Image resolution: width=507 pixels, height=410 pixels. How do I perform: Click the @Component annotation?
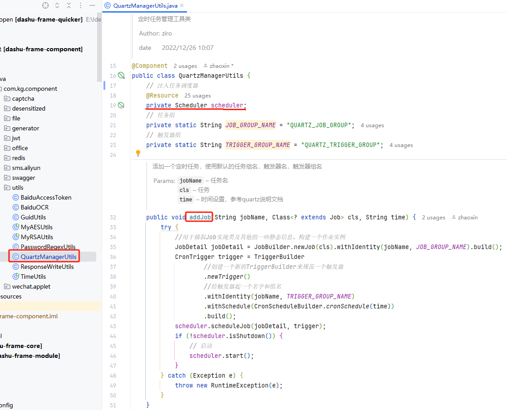tap(150, 66)
